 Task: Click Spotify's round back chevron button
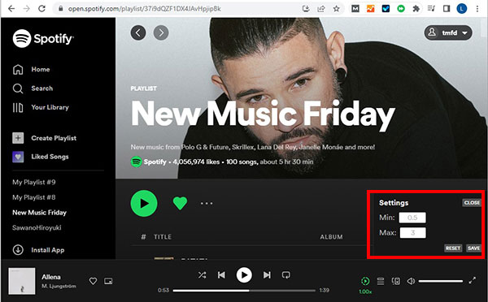point(138,32)
